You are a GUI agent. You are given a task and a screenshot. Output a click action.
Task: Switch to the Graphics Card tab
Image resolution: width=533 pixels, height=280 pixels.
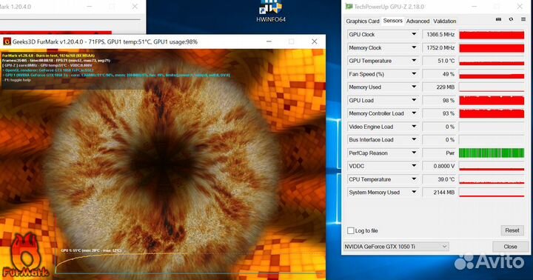pos(362,21)
